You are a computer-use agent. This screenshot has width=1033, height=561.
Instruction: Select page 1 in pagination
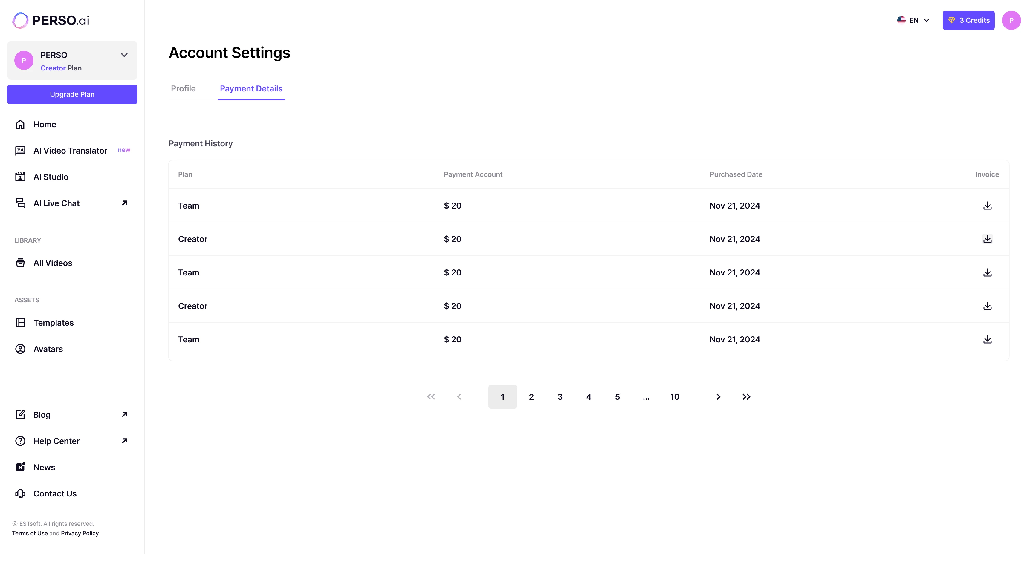click(502, 397)
